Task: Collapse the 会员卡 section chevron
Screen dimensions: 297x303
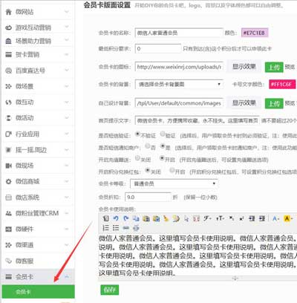Action: pos(67,276)
